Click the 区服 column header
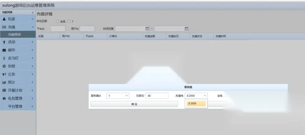Screen dimensions: 305x135 pyautogui.click(x=48, y=36)
